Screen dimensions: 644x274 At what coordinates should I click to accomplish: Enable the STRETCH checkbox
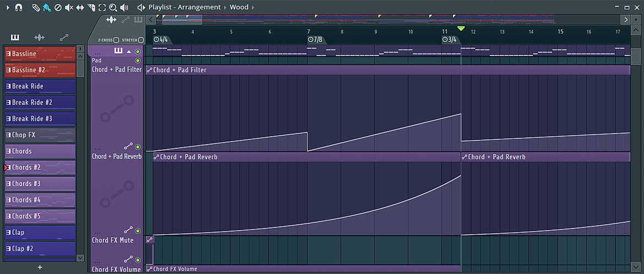[141, 40]
